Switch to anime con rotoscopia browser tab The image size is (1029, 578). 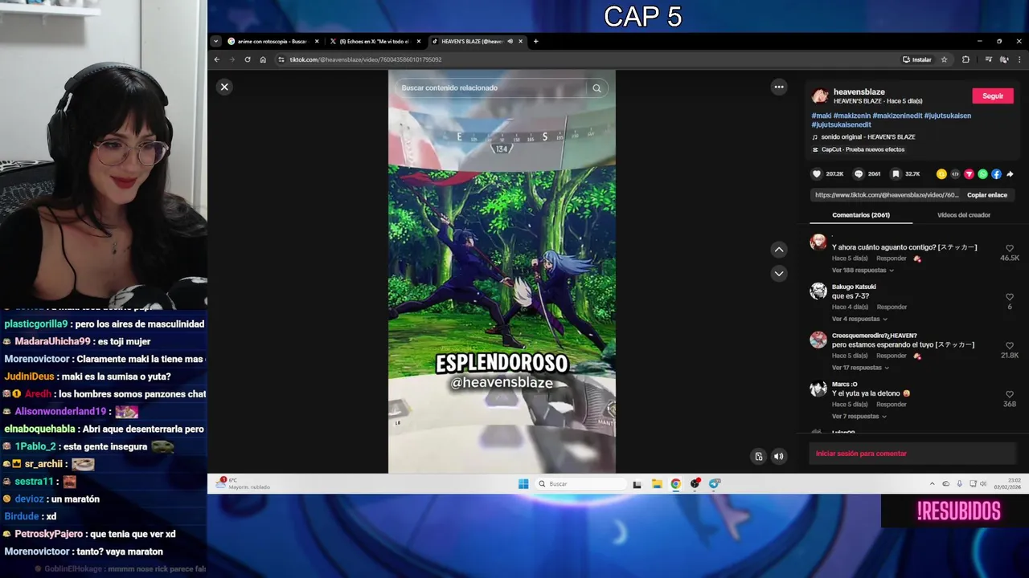pyautogui.click(x=273, y=42)
